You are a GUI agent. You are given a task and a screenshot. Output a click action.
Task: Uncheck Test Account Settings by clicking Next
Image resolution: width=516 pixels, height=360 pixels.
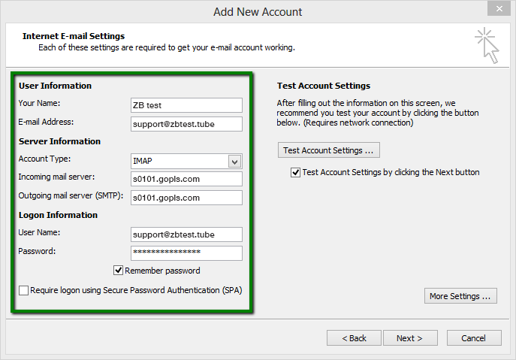point(296,172)
